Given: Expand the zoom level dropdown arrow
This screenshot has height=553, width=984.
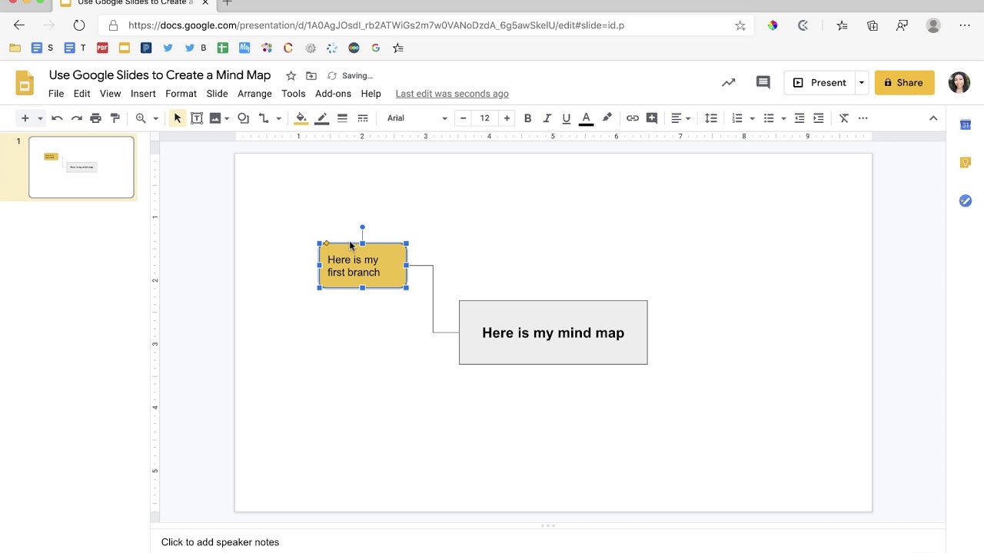Looking at the screenshot, I should click(x=155, y=118).
